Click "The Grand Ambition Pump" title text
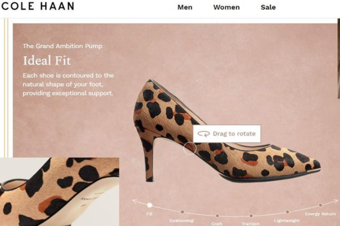340x226 pixels. tap(62, 46)
